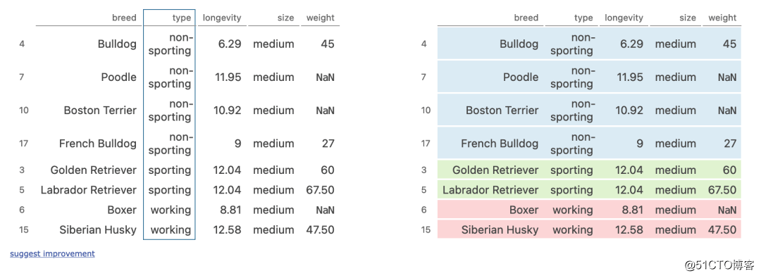
Task: Click row index 17 in left table
Action: (24, 144)
